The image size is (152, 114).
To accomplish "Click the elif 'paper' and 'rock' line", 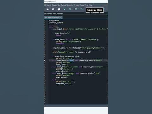I will [x=77, y=73].
